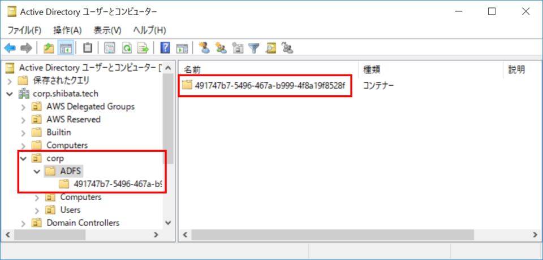Select the Builtin container
The width and height of the screenshot is (543, 260).
pyautogui.click(x=58, y=132)
